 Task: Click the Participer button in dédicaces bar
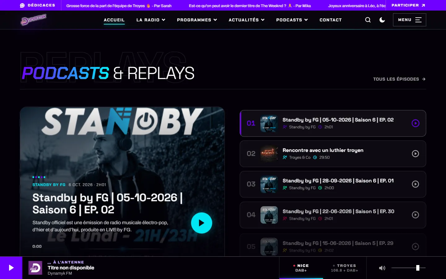tap(408, 5)
